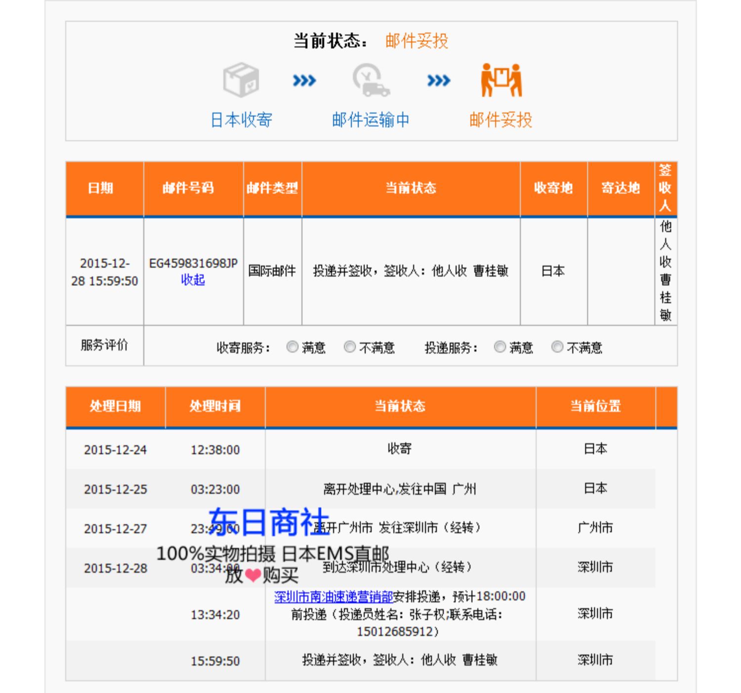This screenshot has height=693, width=741.
Task: Click the 日本收寄 stage label
Action: coord(241,120)
